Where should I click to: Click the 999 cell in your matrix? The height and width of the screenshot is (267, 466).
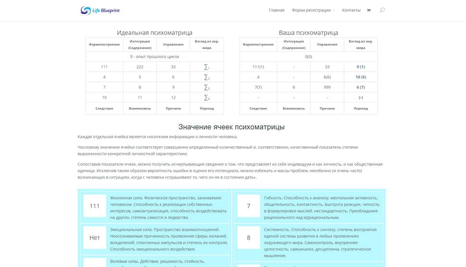click(x=327, y=87)
